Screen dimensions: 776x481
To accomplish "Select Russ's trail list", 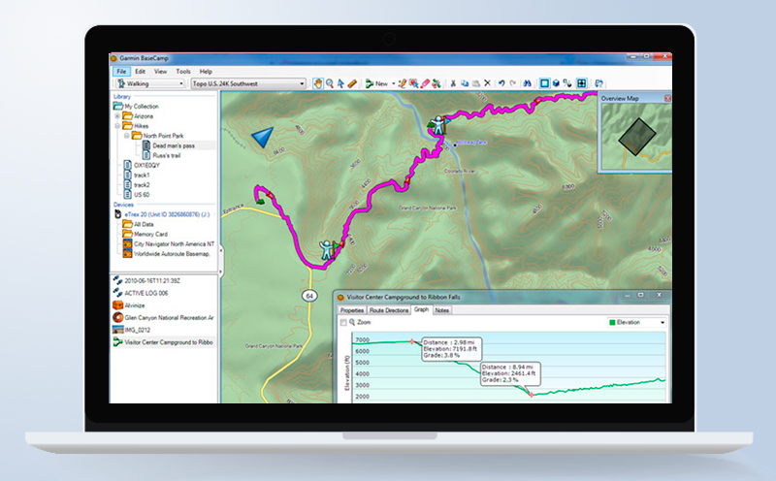I will (166, 155).
